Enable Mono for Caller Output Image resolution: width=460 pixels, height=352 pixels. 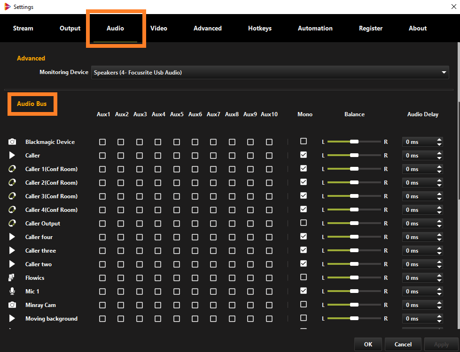304,223
